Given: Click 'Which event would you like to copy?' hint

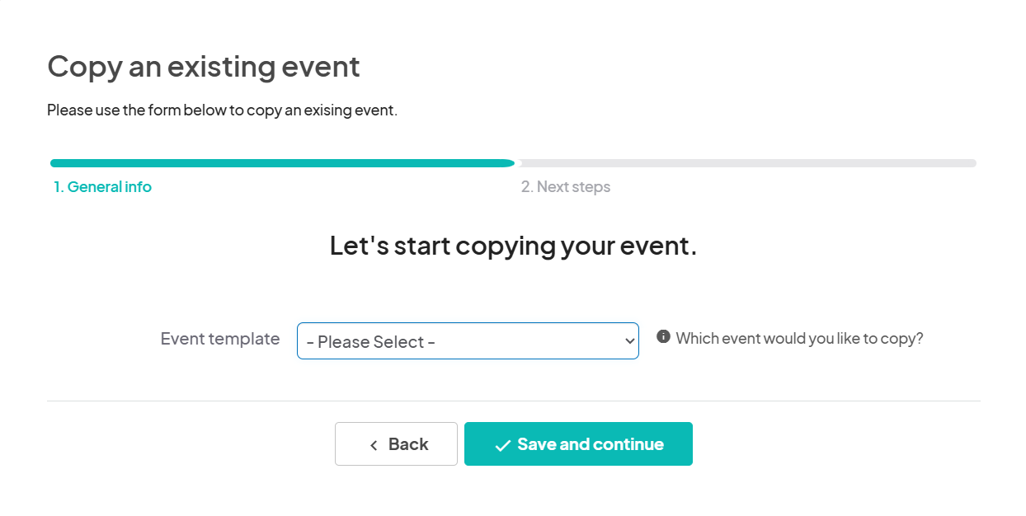Looking at the screenshot, I should point(799,338).
